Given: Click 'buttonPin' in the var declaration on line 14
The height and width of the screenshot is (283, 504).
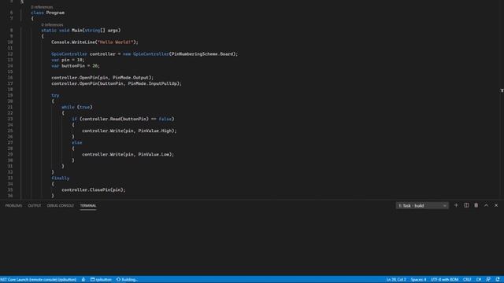Looking at the screenshot, I should [73, 66].
